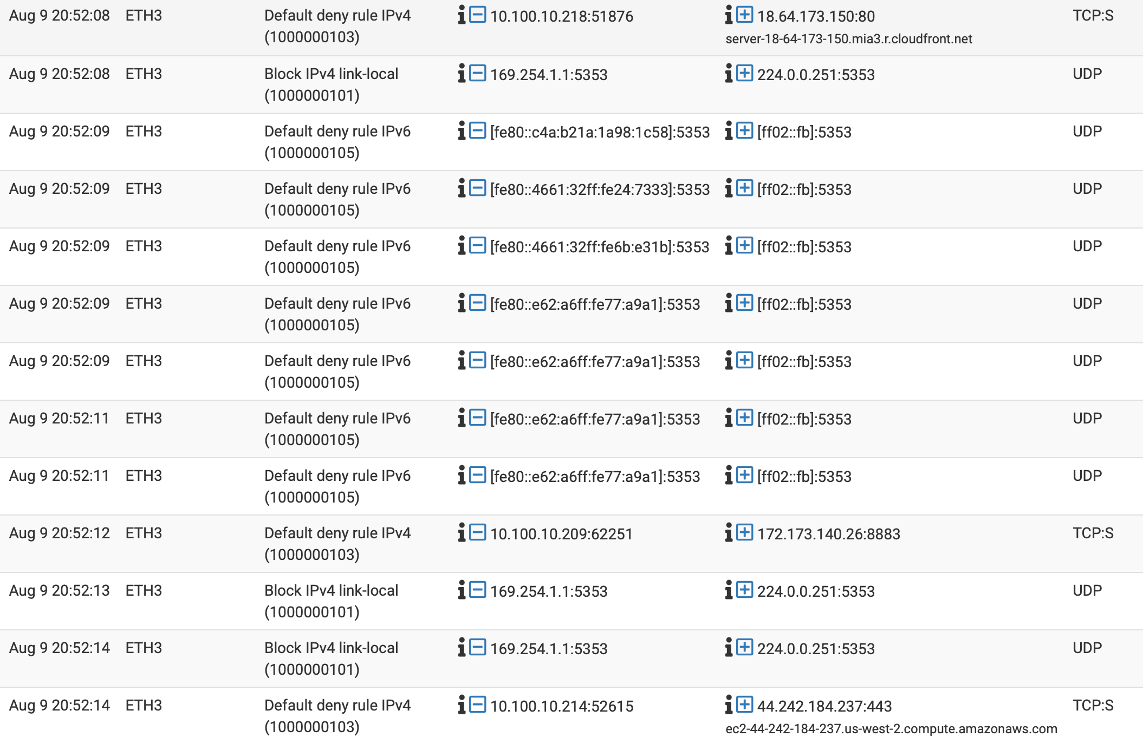Click minus icon next to 10.100.10.218:51876
Screen dimensions: 1143x743
[477, 15]
